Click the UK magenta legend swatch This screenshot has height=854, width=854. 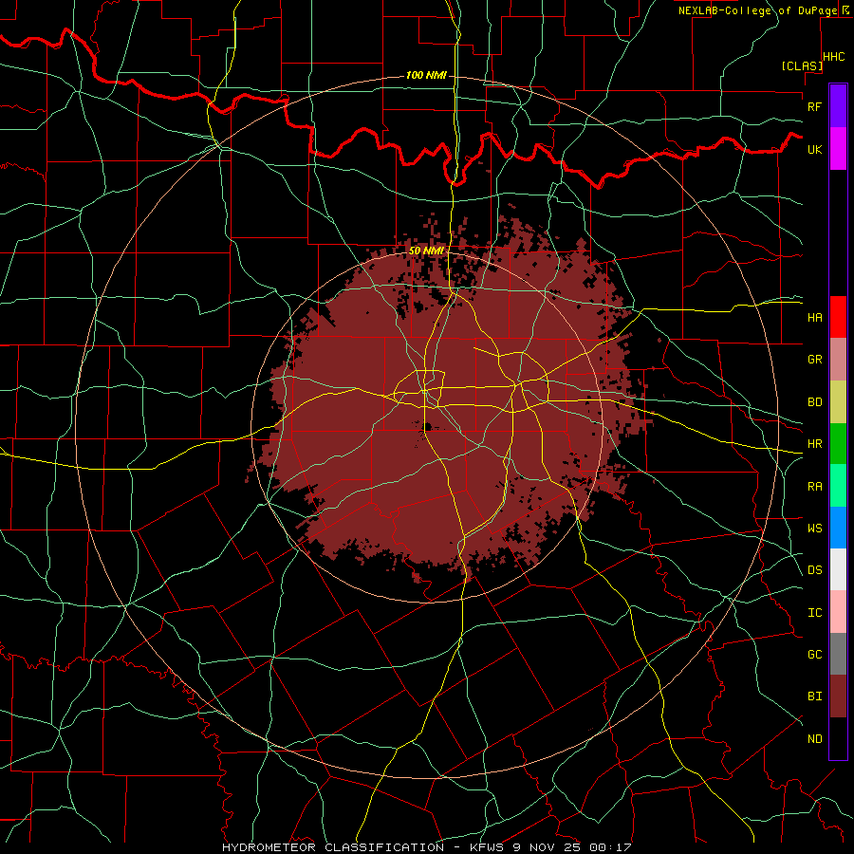(838, 148)
